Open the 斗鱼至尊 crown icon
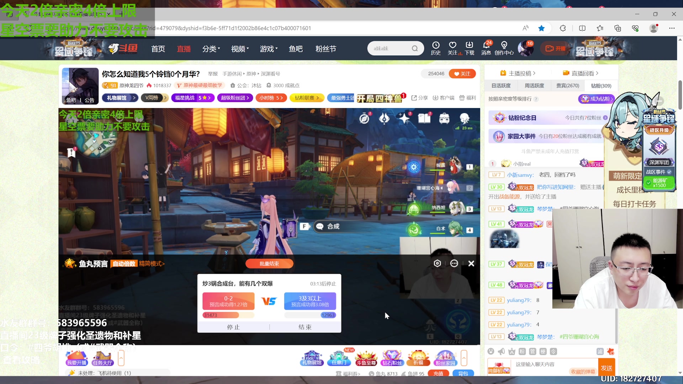 tap(366, 358)
